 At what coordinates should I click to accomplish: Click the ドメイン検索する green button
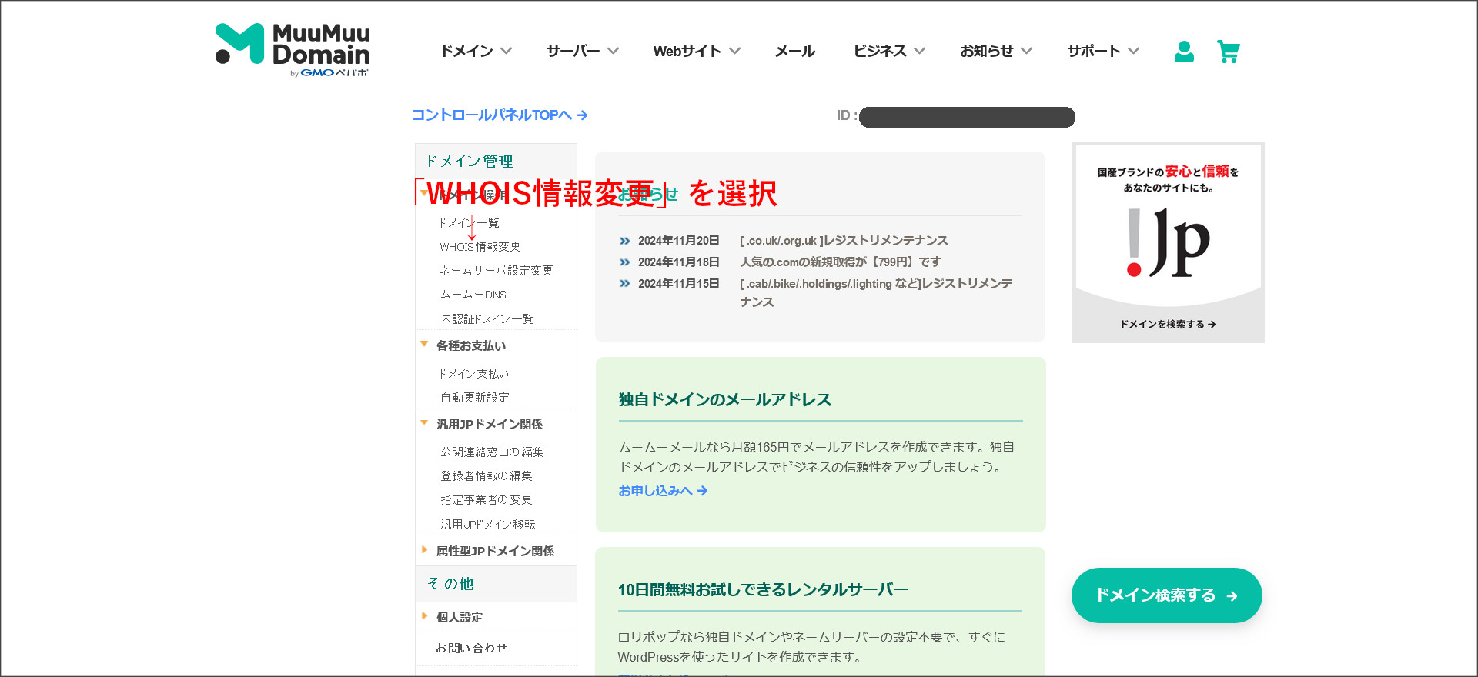click(x=1166, y=595)
